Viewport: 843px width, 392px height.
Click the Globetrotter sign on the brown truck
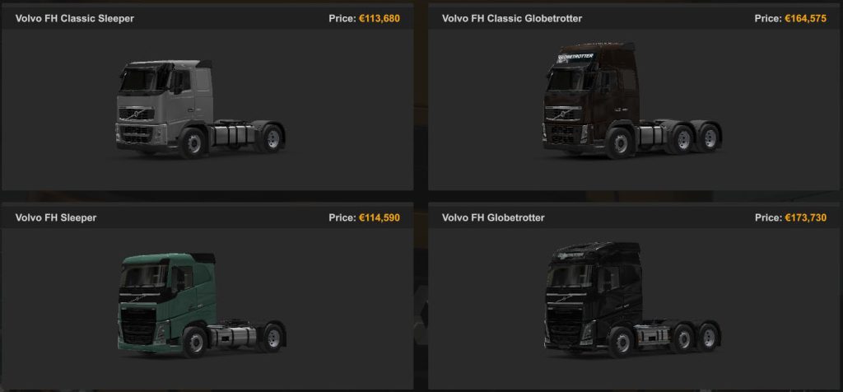pyautogui.click(x=575, y=57)
